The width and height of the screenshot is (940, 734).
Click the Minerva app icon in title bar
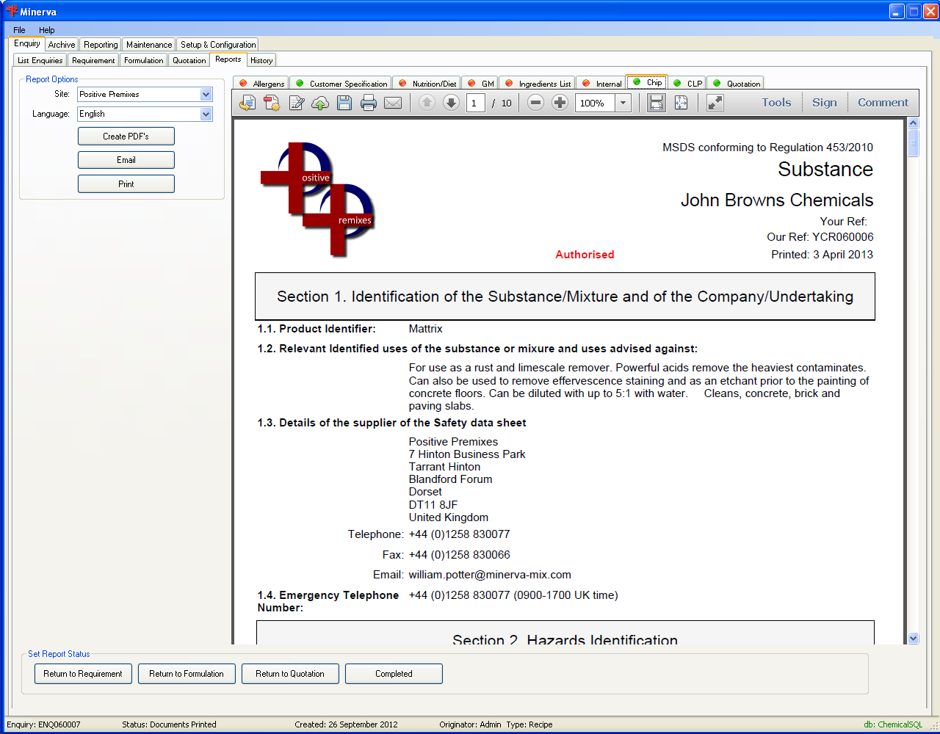tap(12, 11)
